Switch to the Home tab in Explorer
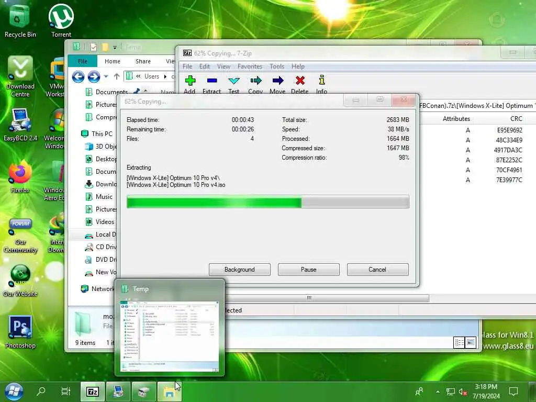536x402 pixels. pos(113,61)
